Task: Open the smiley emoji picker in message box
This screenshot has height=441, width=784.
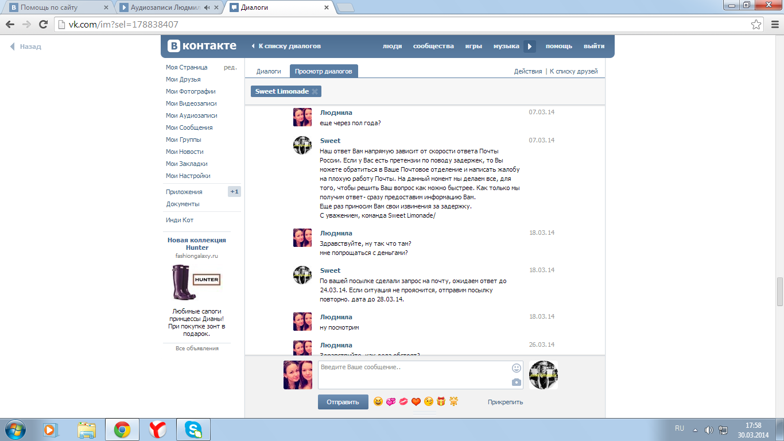Action: (x=517, y=368)
